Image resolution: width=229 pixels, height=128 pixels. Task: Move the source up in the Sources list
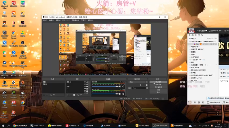pyautogui.click(x=78, y=95)
